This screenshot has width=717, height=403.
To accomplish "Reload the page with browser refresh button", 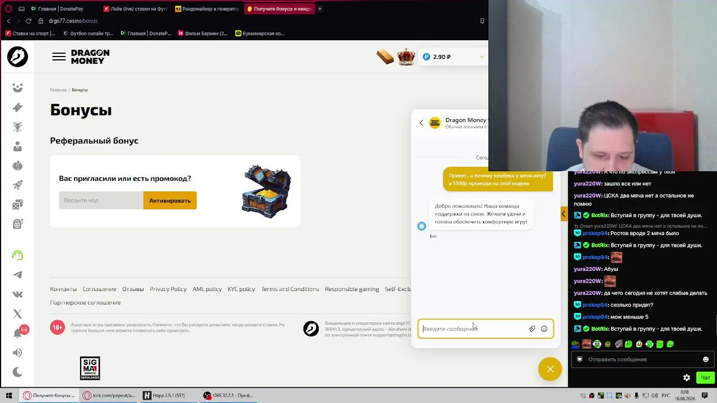I will 29,21.
